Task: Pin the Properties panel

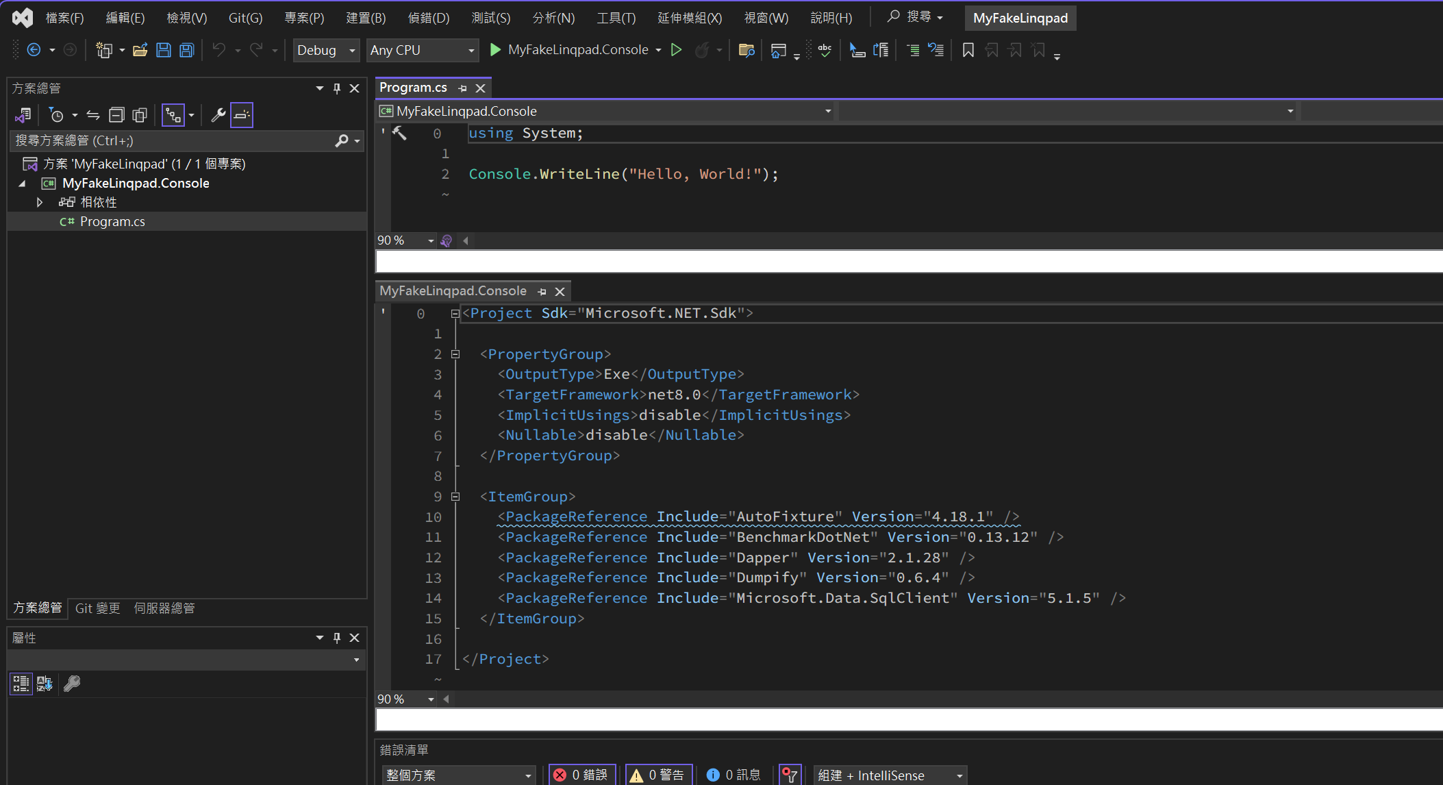Action: (337, 638)
